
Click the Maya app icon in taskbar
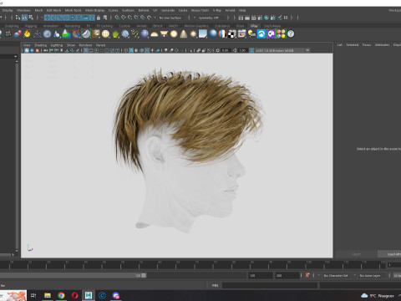pos(89,295)
